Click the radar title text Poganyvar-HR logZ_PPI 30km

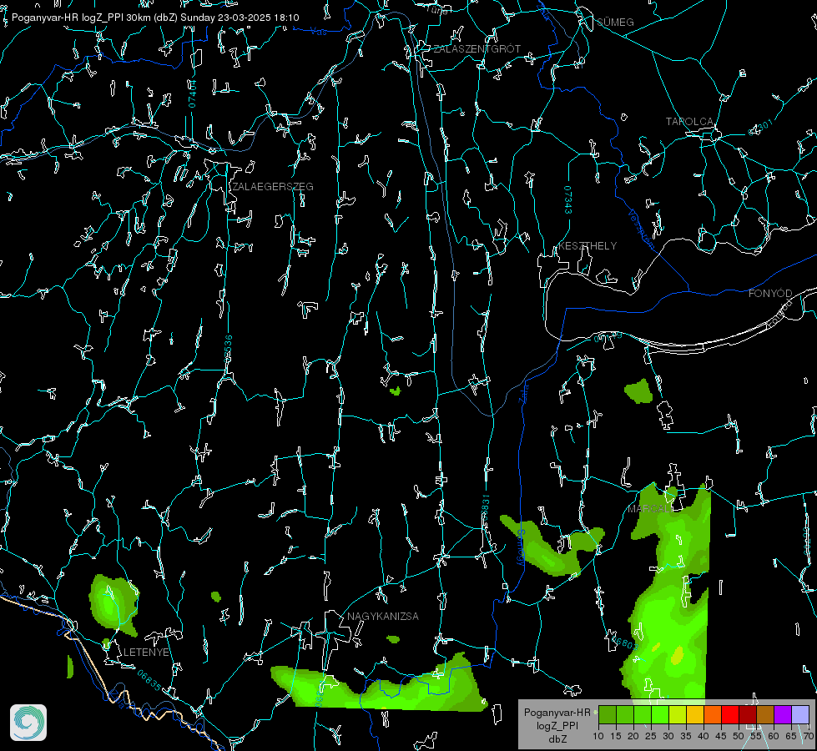click(81, 18)
